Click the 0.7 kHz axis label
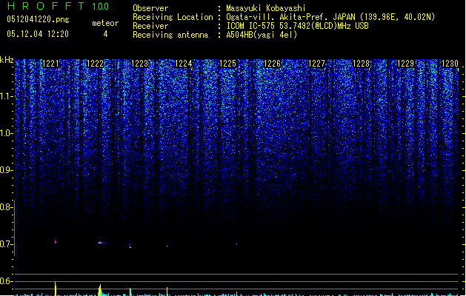 click(5, 244)
